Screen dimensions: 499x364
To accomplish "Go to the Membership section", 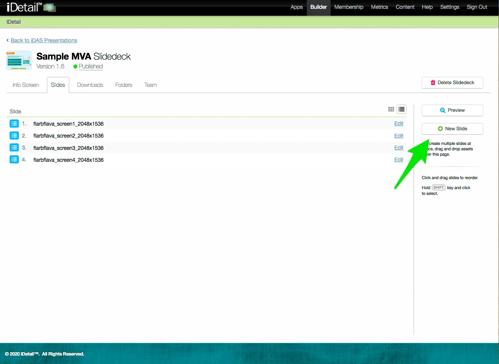I will click(x=349, y=7).
